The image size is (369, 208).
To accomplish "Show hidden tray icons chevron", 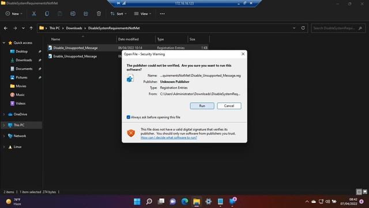I will pos(307,202).
